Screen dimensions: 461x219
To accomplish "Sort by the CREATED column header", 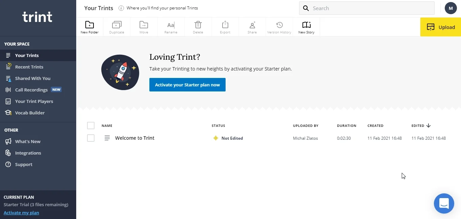I will click(375, 126).
